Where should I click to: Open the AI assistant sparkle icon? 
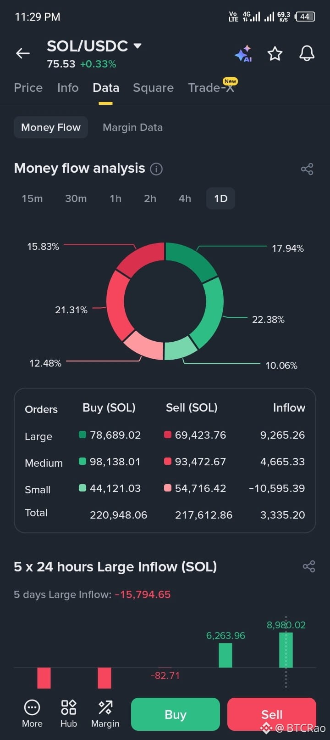tap(243, 53)
